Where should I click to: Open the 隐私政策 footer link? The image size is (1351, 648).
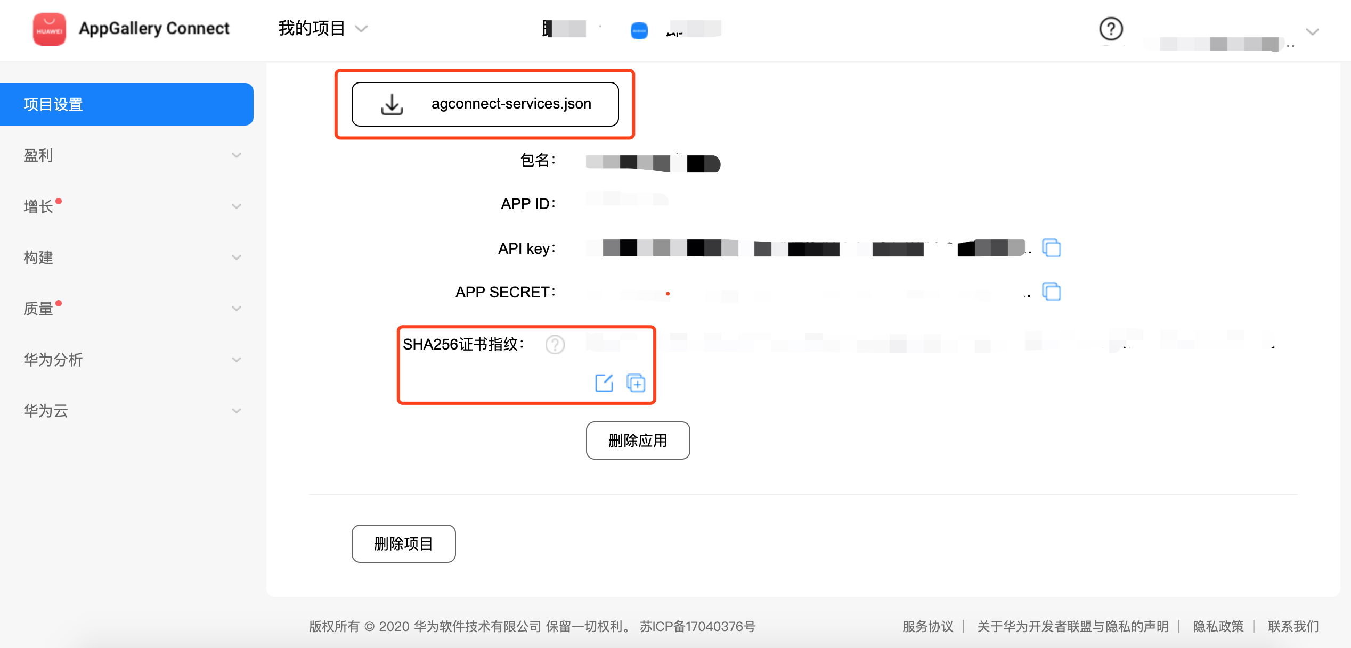[x=1218, y=626]
